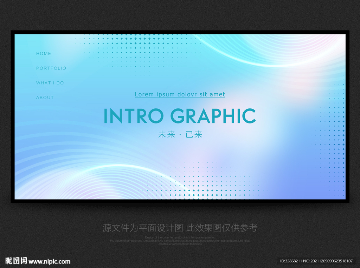
Task: Visit the www.nipic.com address text
Action: 49,262
